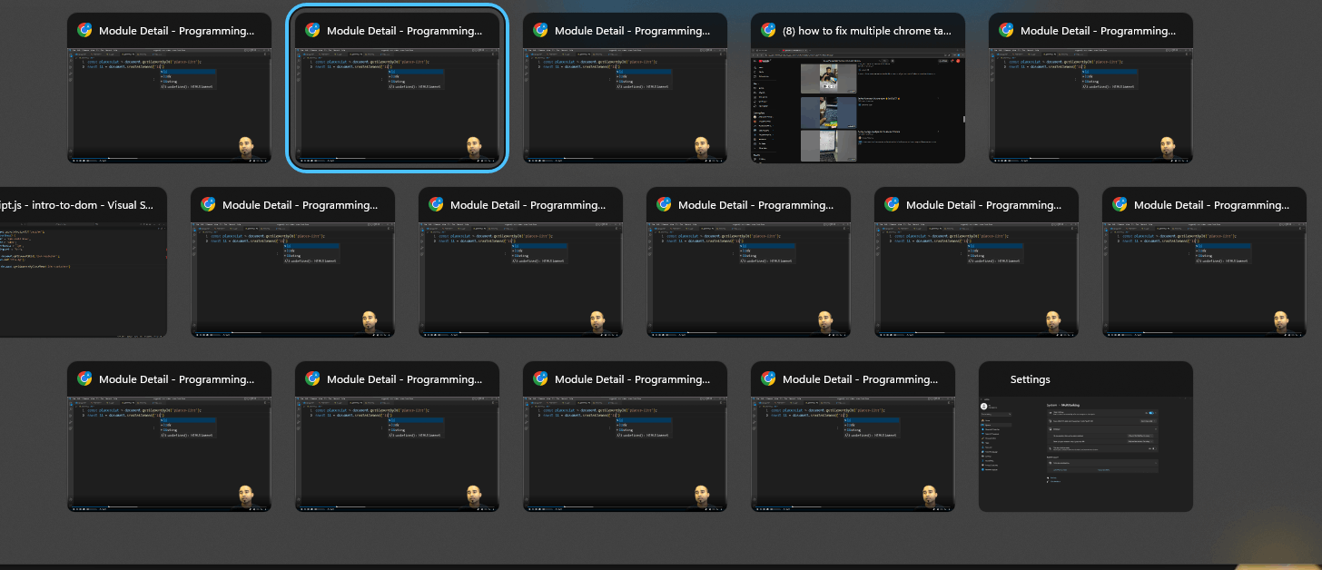Click Chrome icon on the highlighted Module Detail window

[x=312, y=30]
